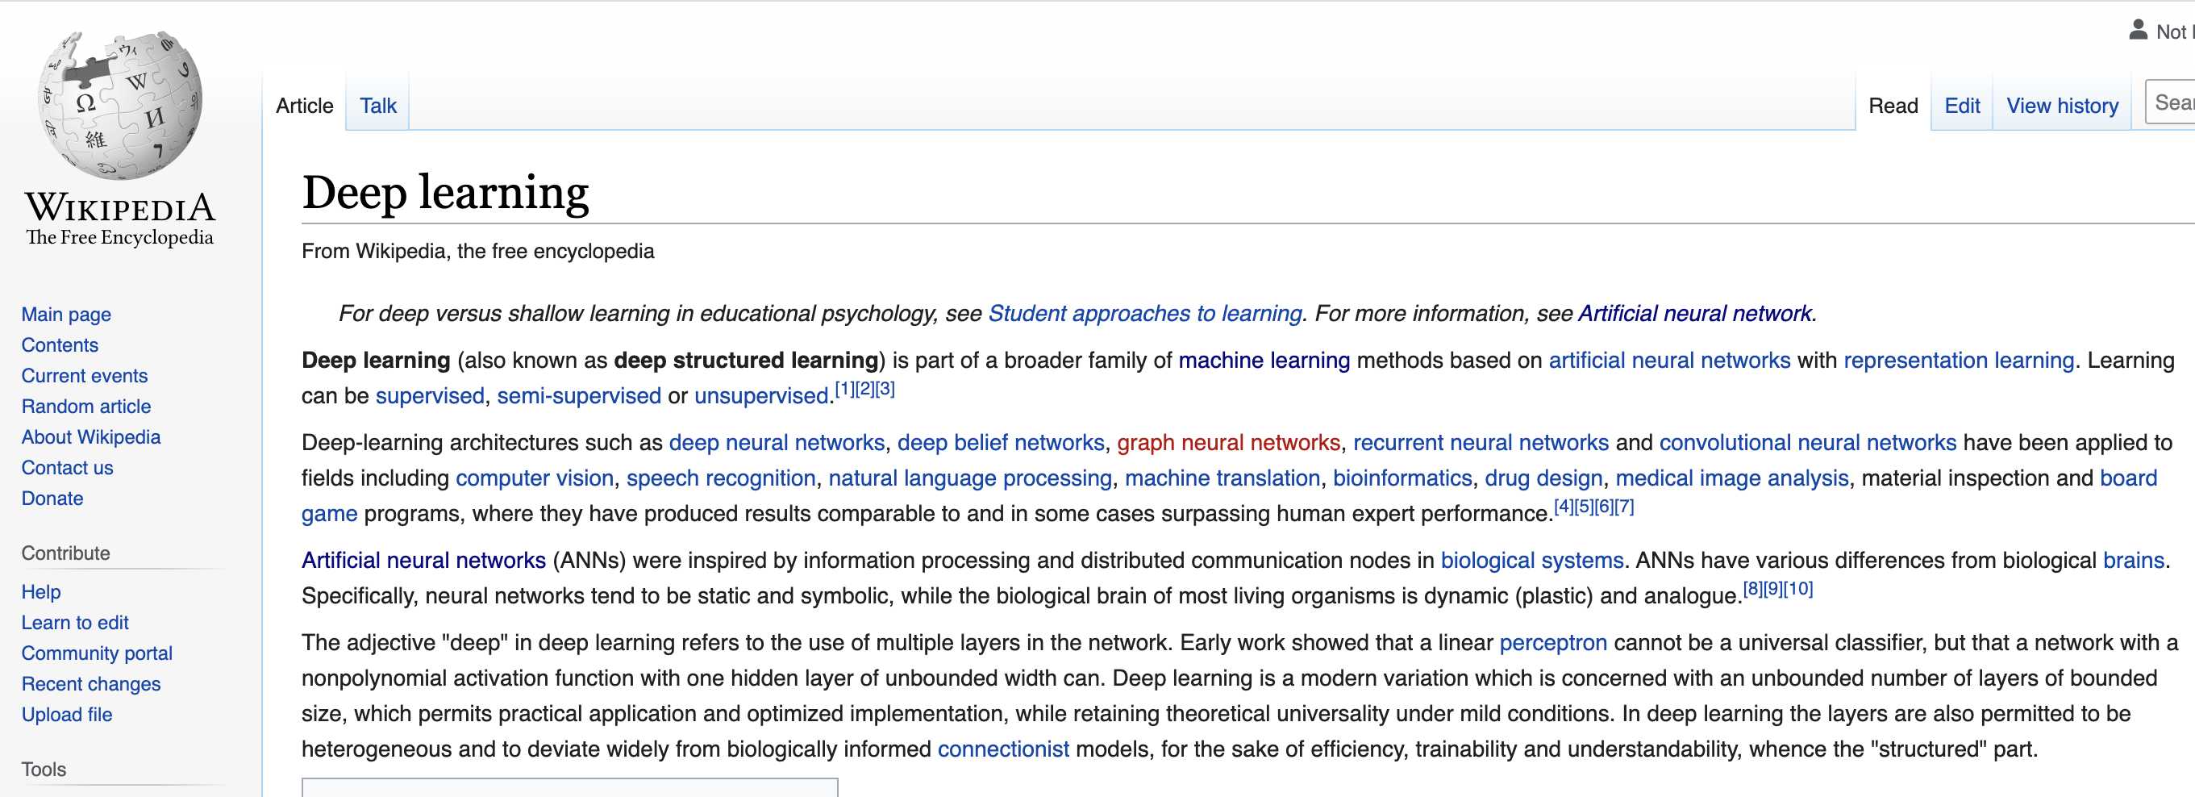
Task: Click the Deep learning page title
Action: [x=446, y=192]
